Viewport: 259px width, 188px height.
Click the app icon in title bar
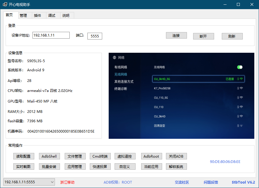(5, 5)
